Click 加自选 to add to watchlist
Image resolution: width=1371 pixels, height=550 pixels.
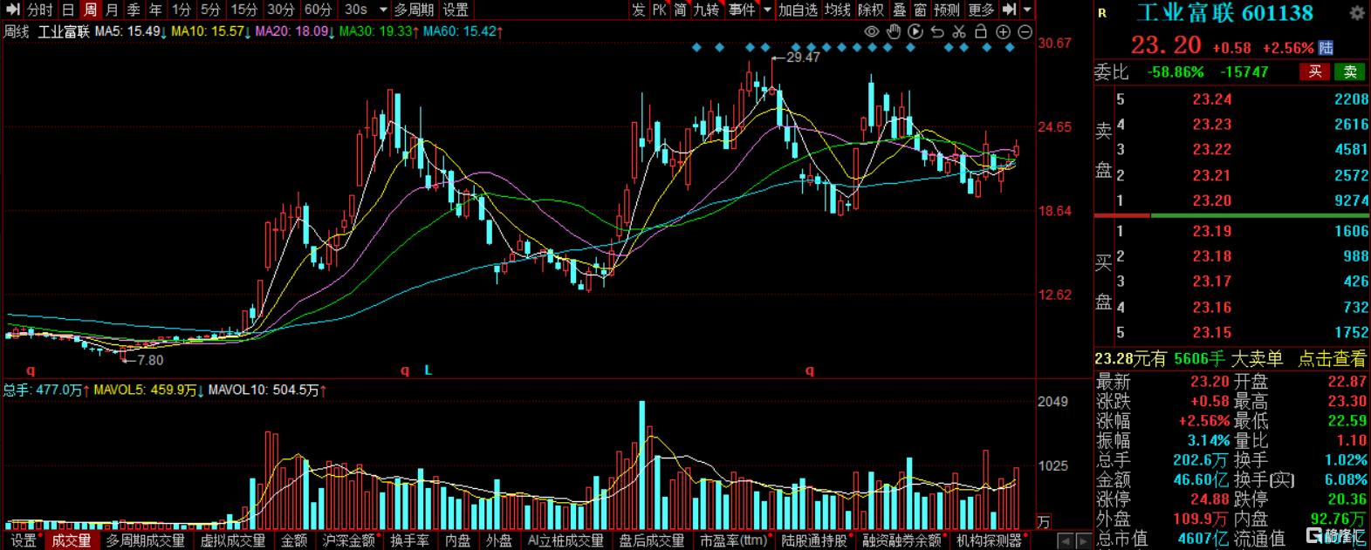tap(799, 10)
